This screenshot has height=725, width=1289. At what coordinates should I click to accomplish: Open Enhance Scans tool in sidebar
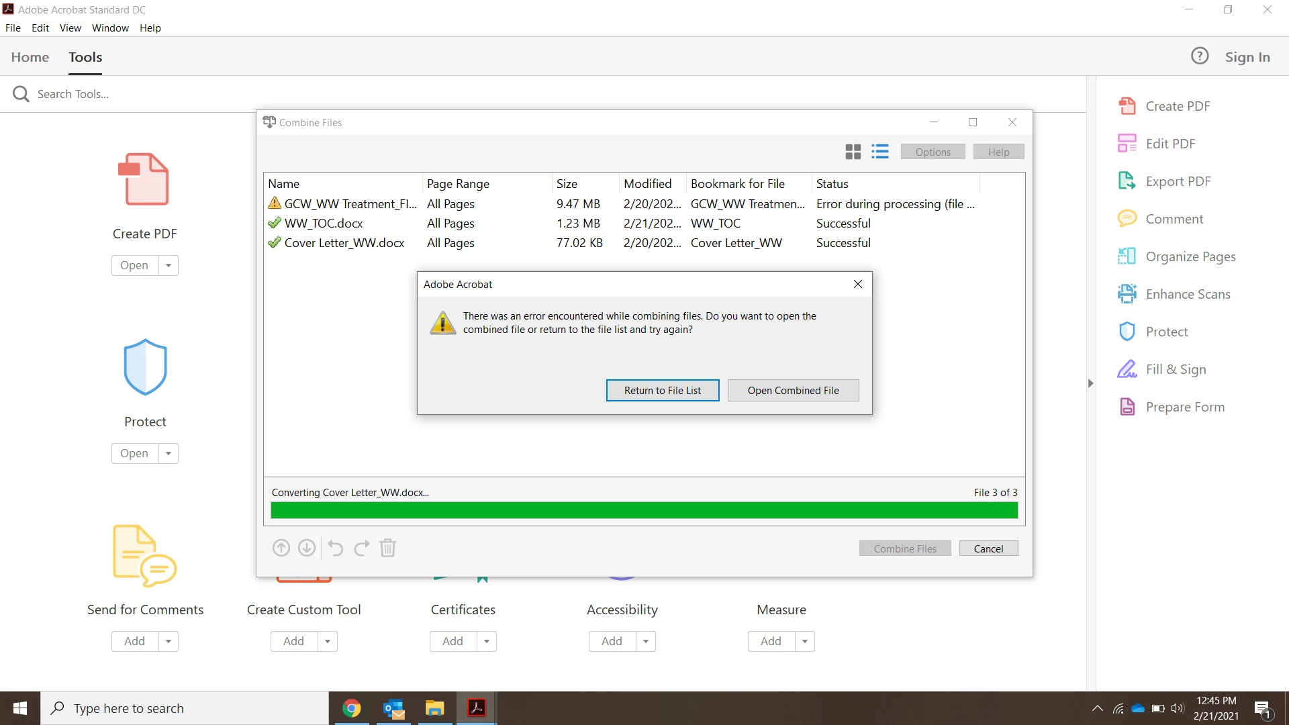1187,294
